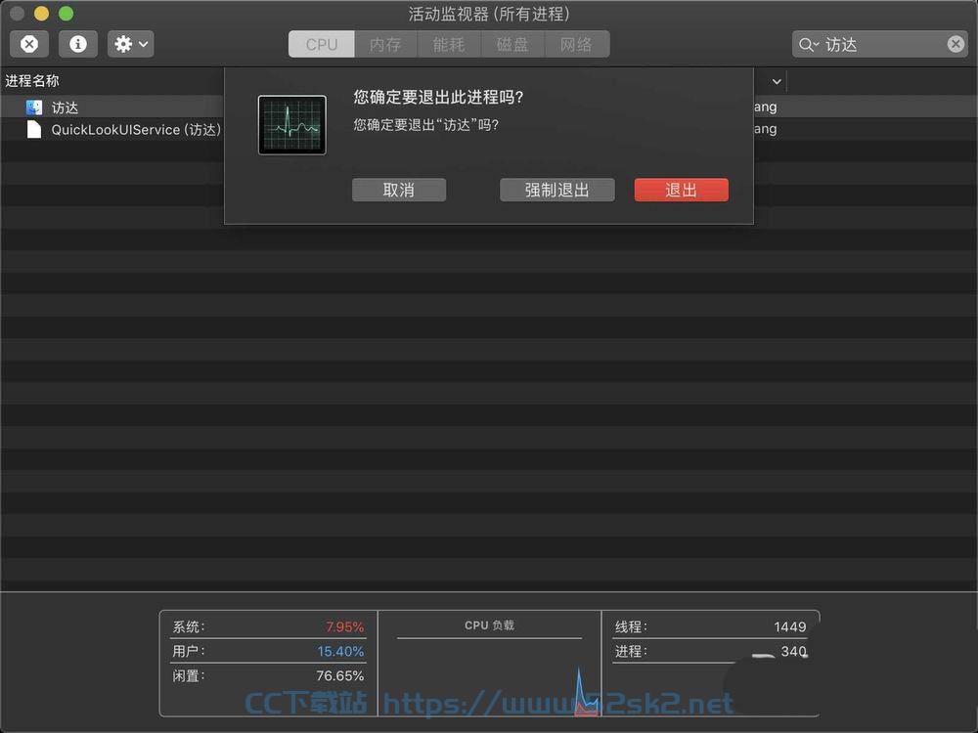The image size is (978, 733).
Task: Click the CPU 负载 graph label
Action: pyautogui.click(x=490, y=625)
